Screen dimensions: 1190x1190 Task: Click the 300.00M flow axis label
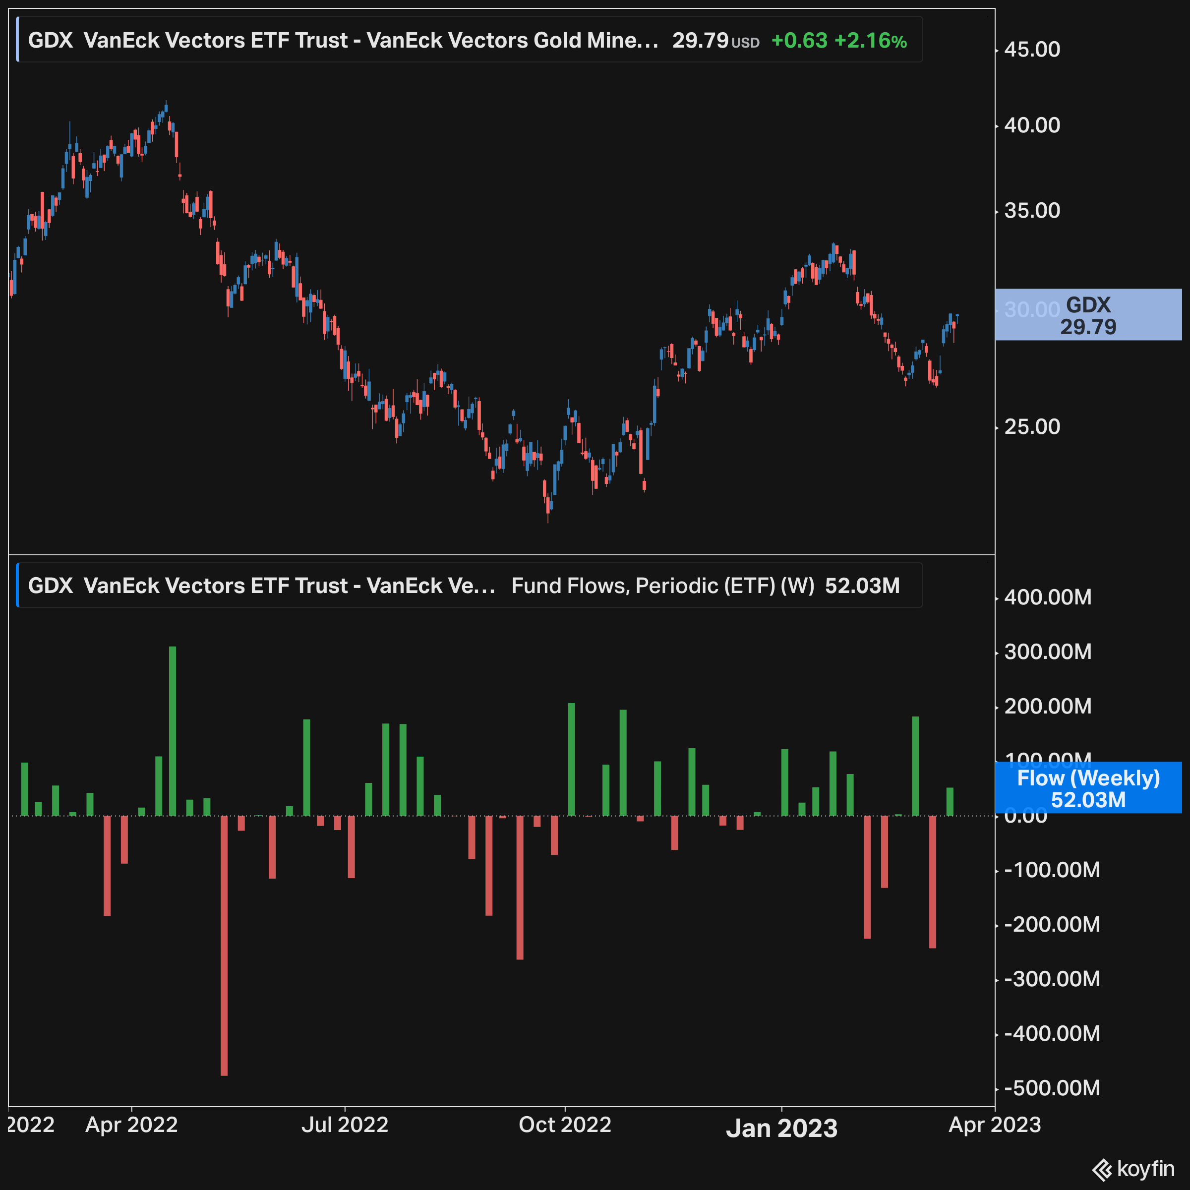[1048, 652]
